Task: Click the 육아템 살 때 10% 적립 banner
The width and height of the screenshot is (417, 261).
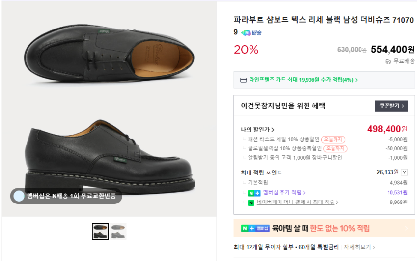Action: pyautogui.click(x=324, y=228)
